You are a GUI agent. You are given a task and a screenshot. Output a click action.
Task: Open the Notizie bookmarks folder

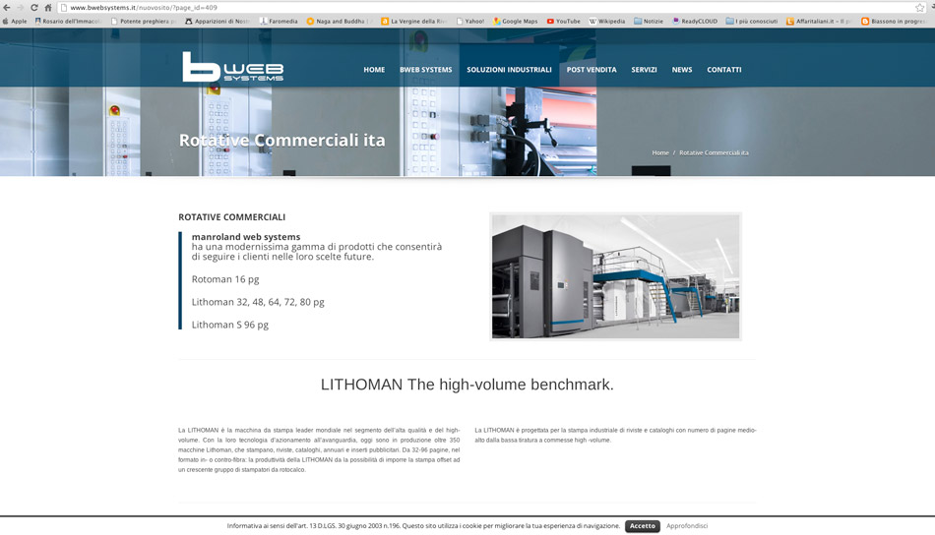[649, 21]
